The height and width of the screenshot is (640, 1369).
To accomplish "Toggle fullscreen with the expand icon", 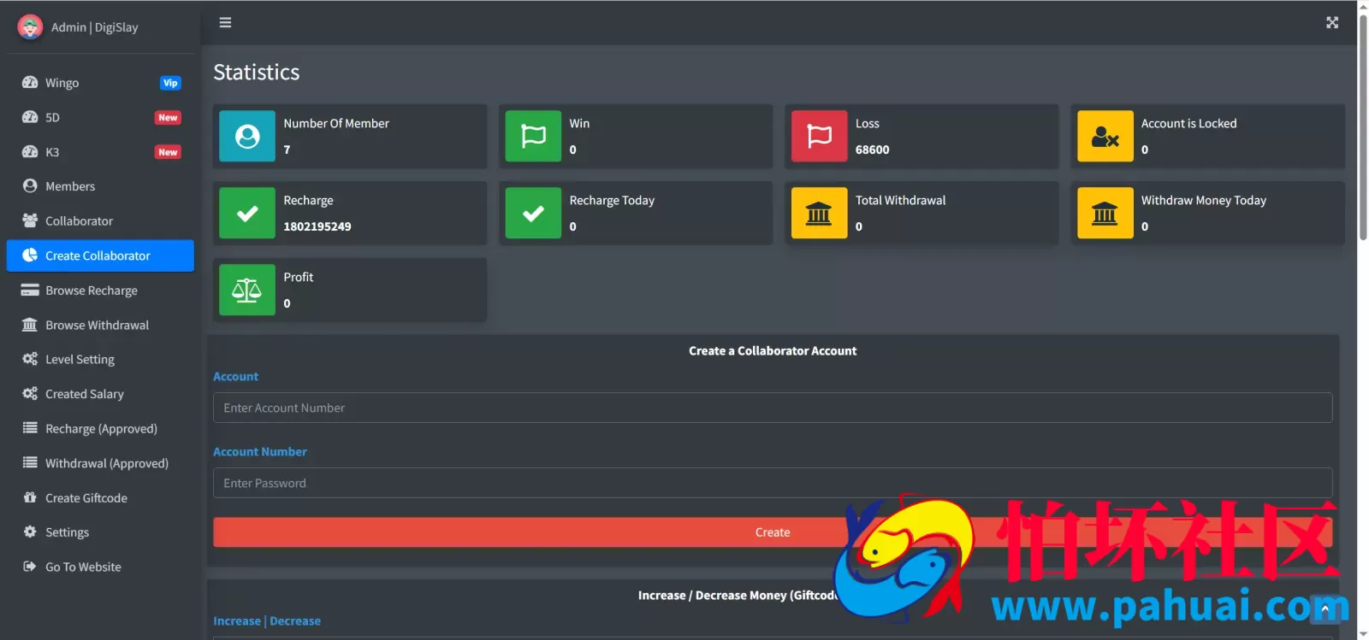I will (1332, 23).
